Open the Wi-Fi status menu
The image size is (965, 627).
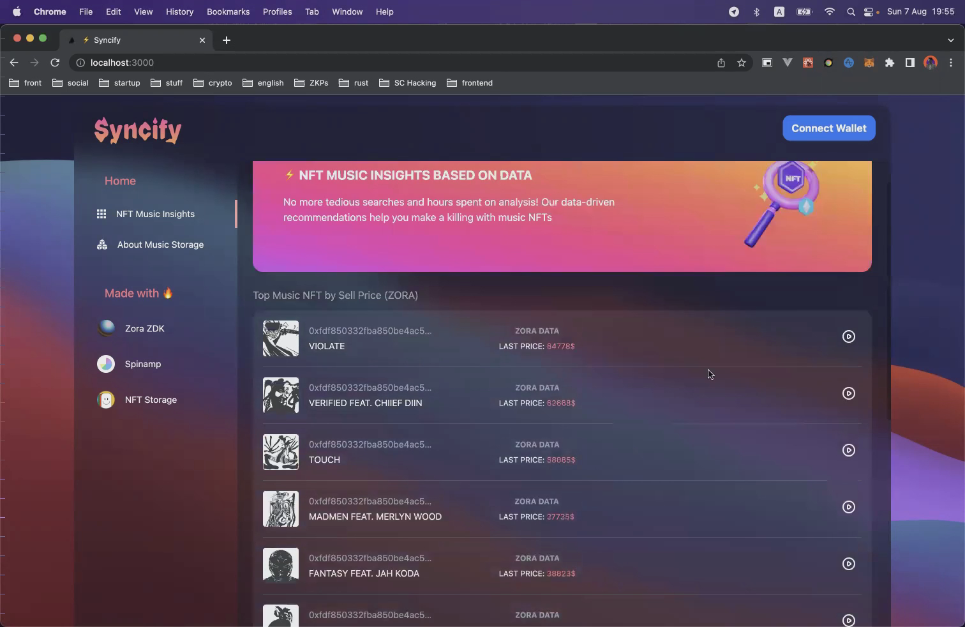(x=829, y=11)
